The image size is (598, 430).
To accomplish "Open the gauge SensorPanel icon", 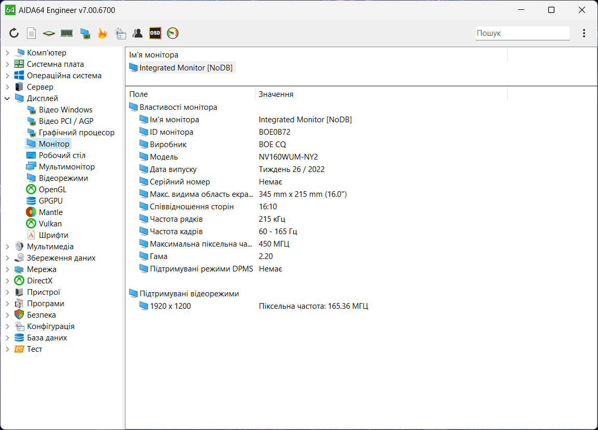I will (173, 33).
